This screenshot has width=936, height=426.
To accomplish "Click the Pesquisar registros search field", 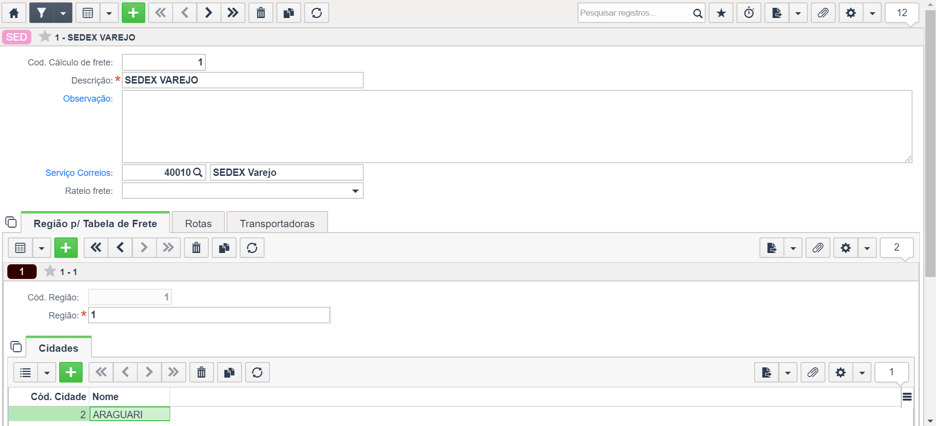I will tap(634, 13).
